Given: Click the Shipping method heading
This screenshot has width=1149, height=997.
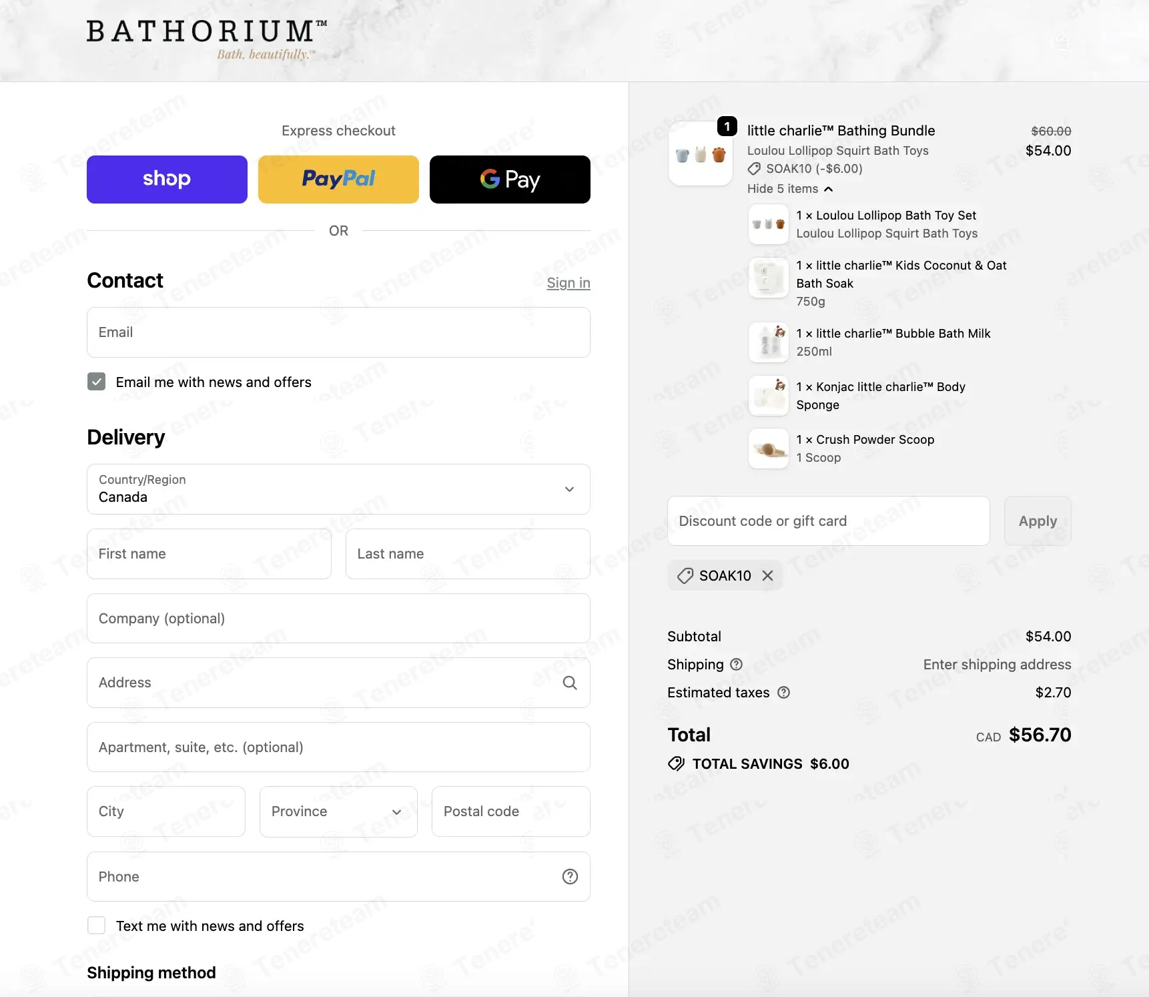Looking at the screenshot, I should (151, 973).
